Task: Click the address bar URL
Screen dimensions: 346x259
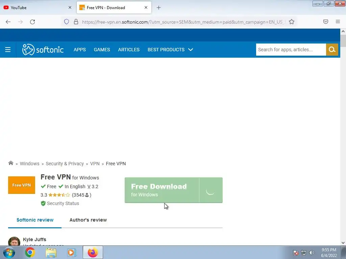Action: coord(183,22)
